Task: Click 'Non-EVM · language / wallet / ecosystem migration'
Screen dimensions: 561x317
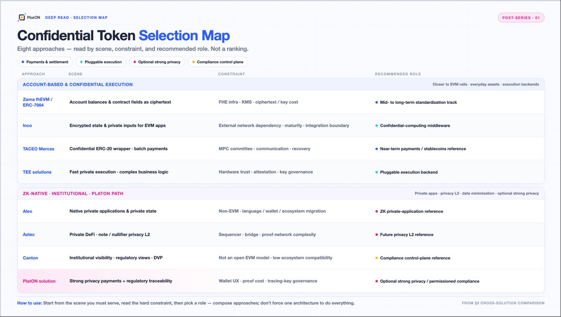Action: [x=272, y=211]
